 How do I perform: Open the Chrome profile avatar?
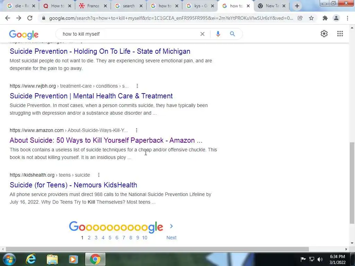[x=336, y=18]
